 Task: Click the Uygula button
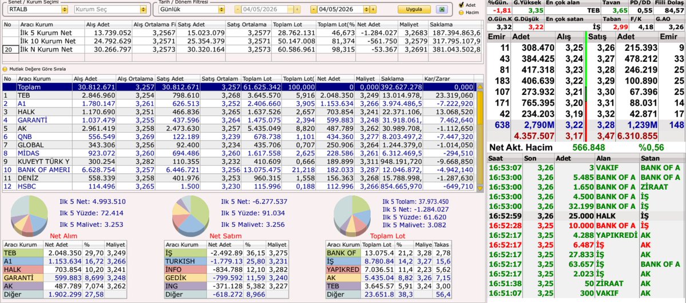point(414,10)
